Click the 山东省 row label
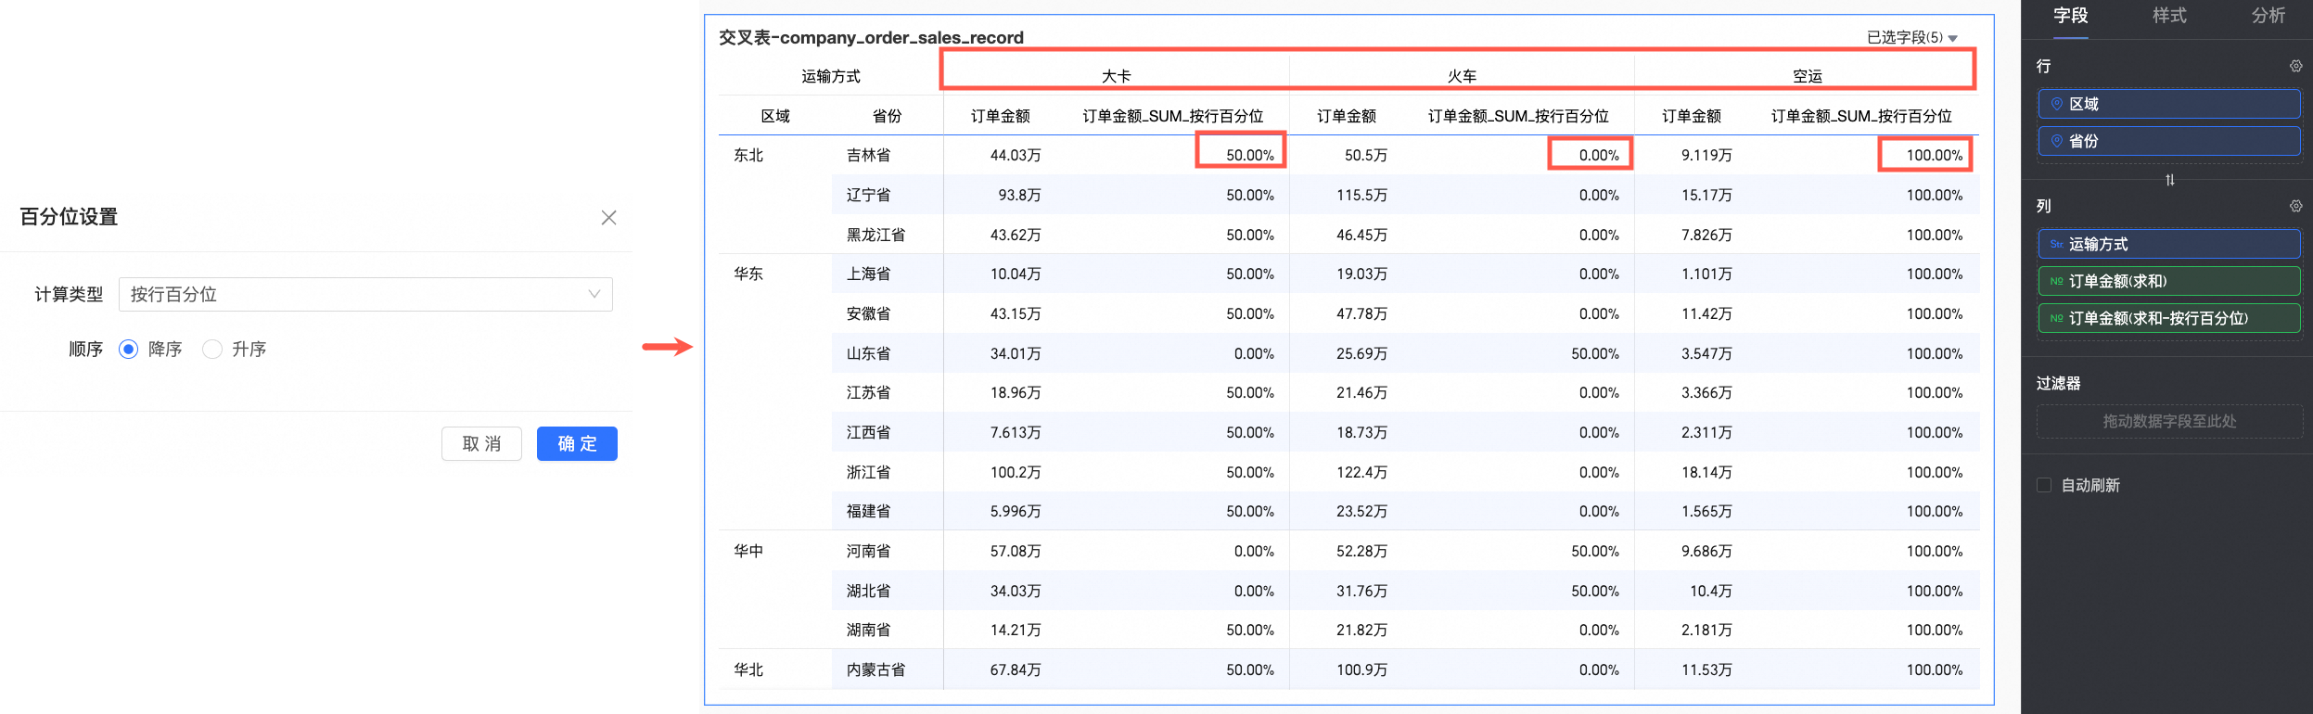Screen dimensions: 2313x714 point(868,353)
